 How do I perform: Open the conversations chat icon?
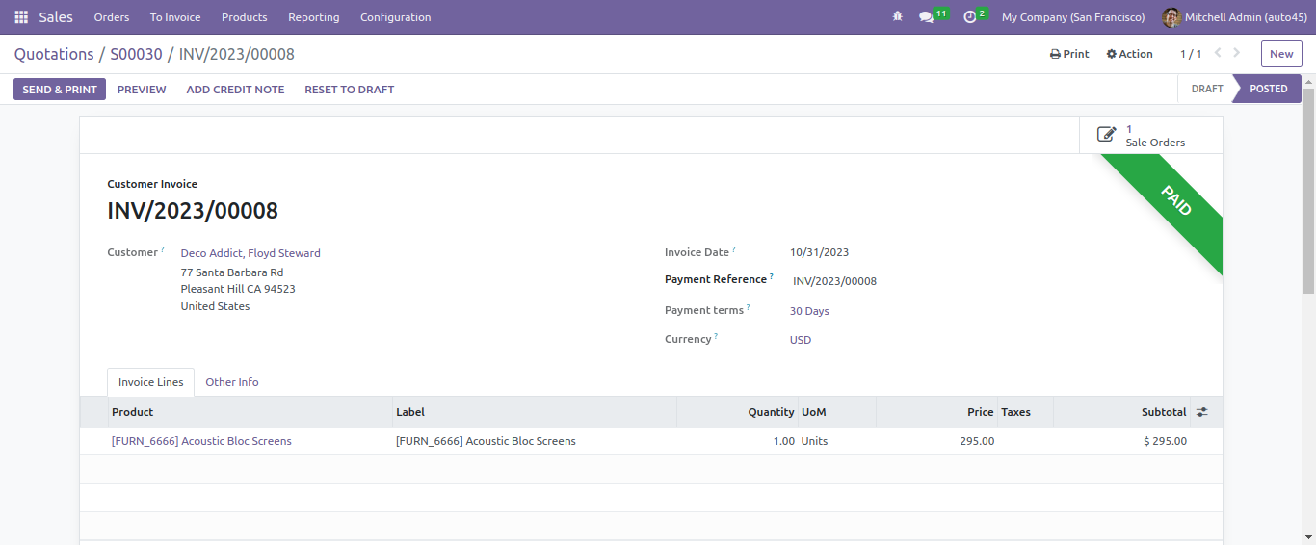point(927,17)
